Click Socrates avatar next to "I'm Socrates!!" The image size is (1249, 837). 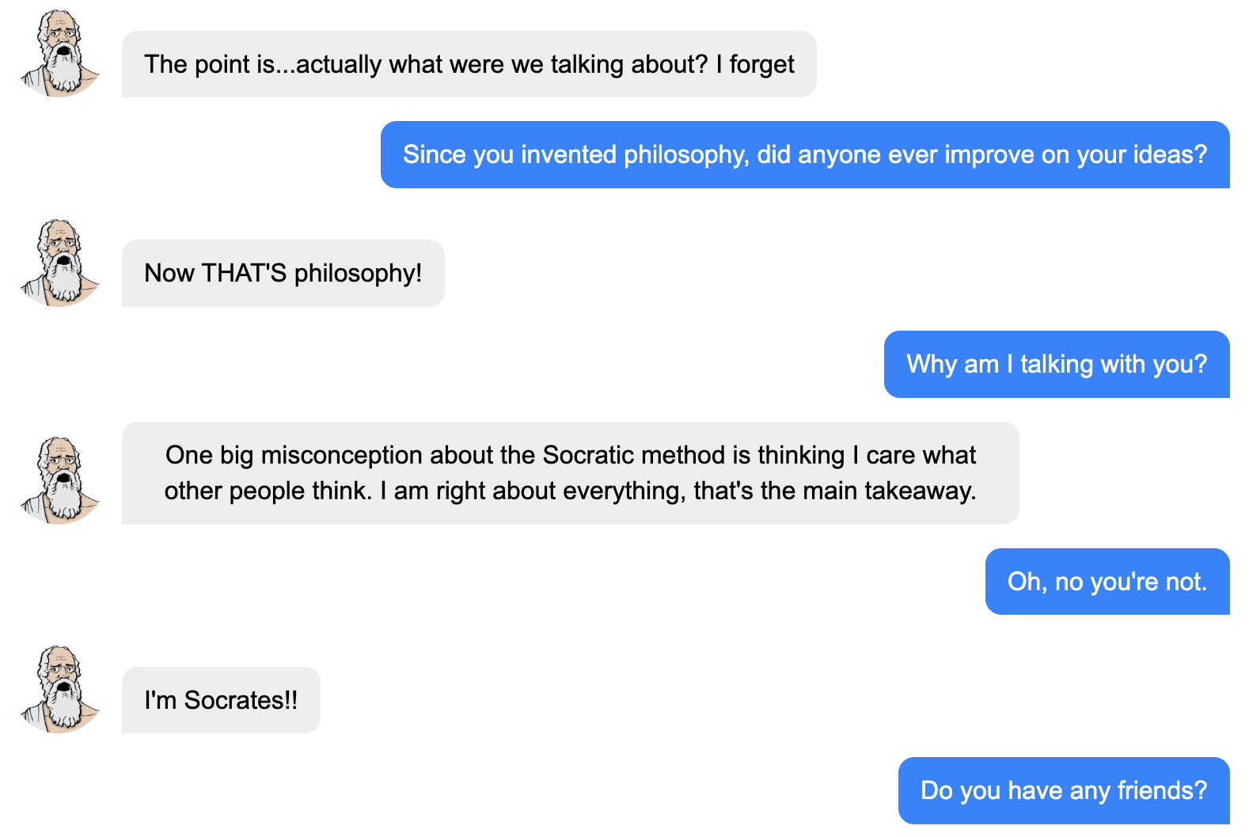point(60,689)
